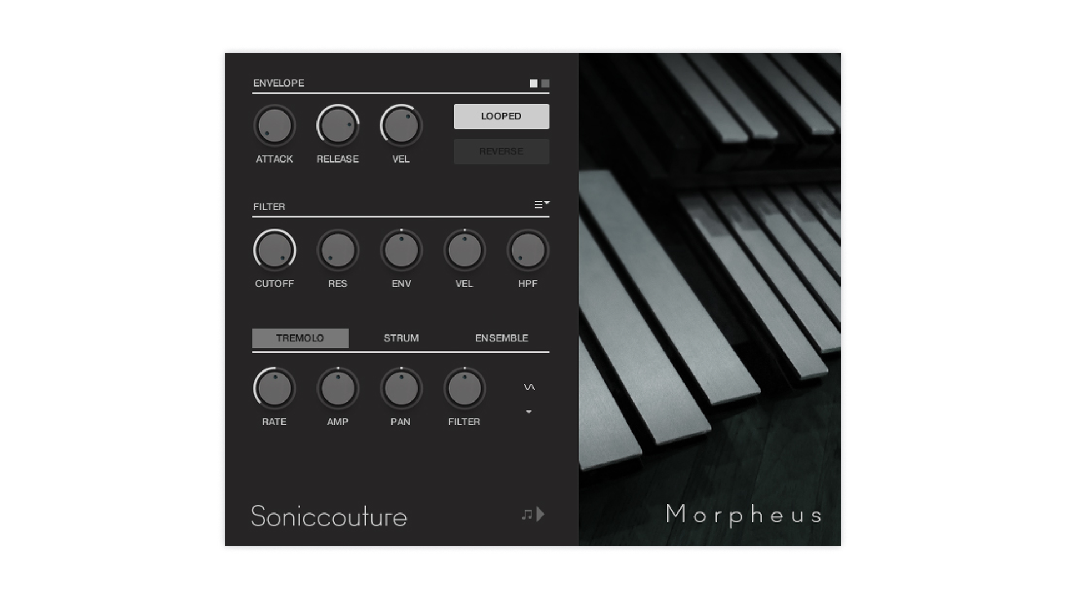This screenshot has width=1066, height=599.
Task: Enable the REVERSE toggle
Action: [x=501, y=151]
